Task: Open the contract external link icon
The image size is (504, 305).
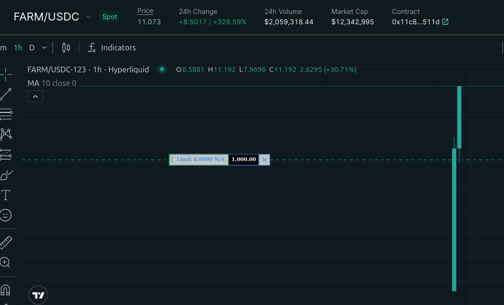Action: click(445, 21)
